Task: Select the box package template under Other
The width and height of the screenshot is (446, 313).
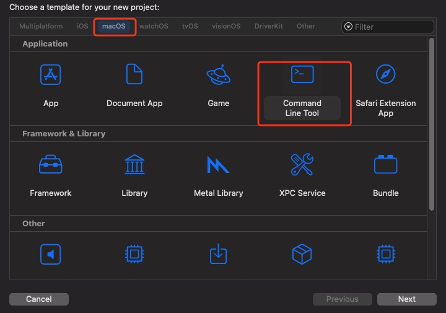Action: [302, 254]
